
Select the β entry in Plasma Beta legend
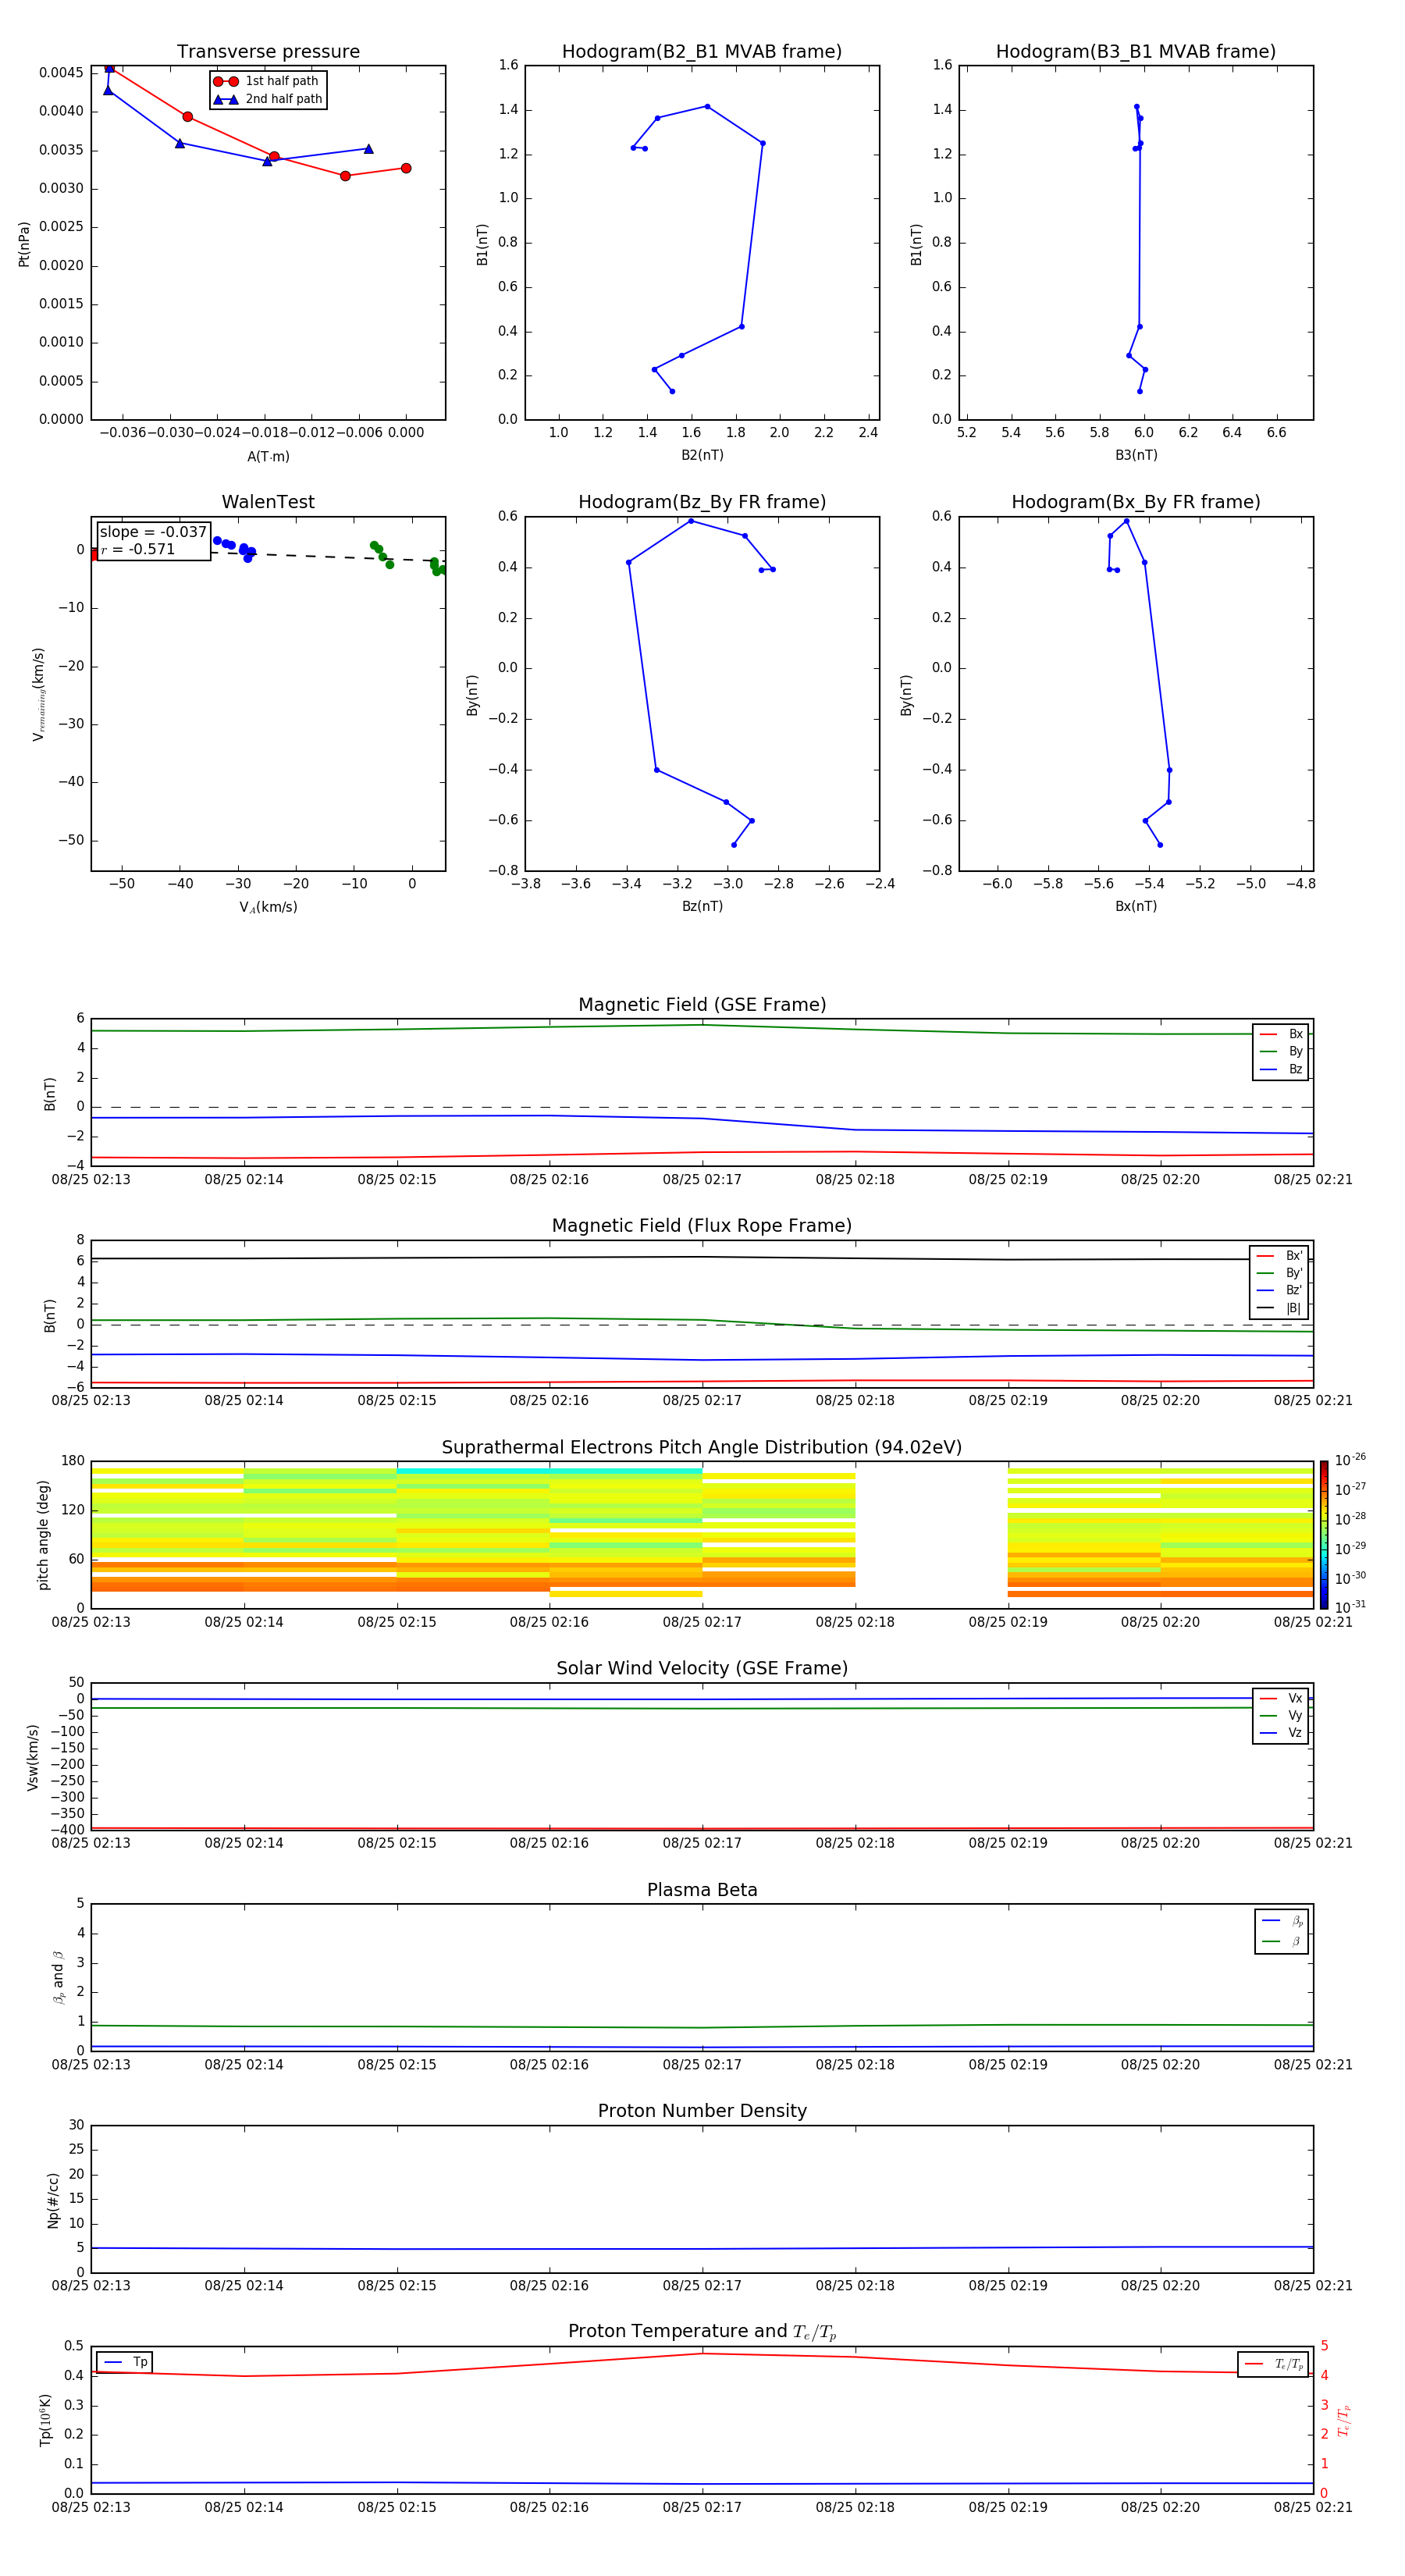click(1282, 1941)
